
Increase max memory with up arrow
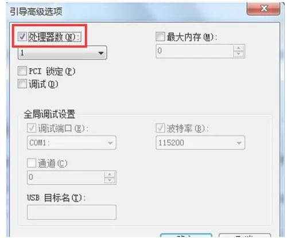click(238, 48)
